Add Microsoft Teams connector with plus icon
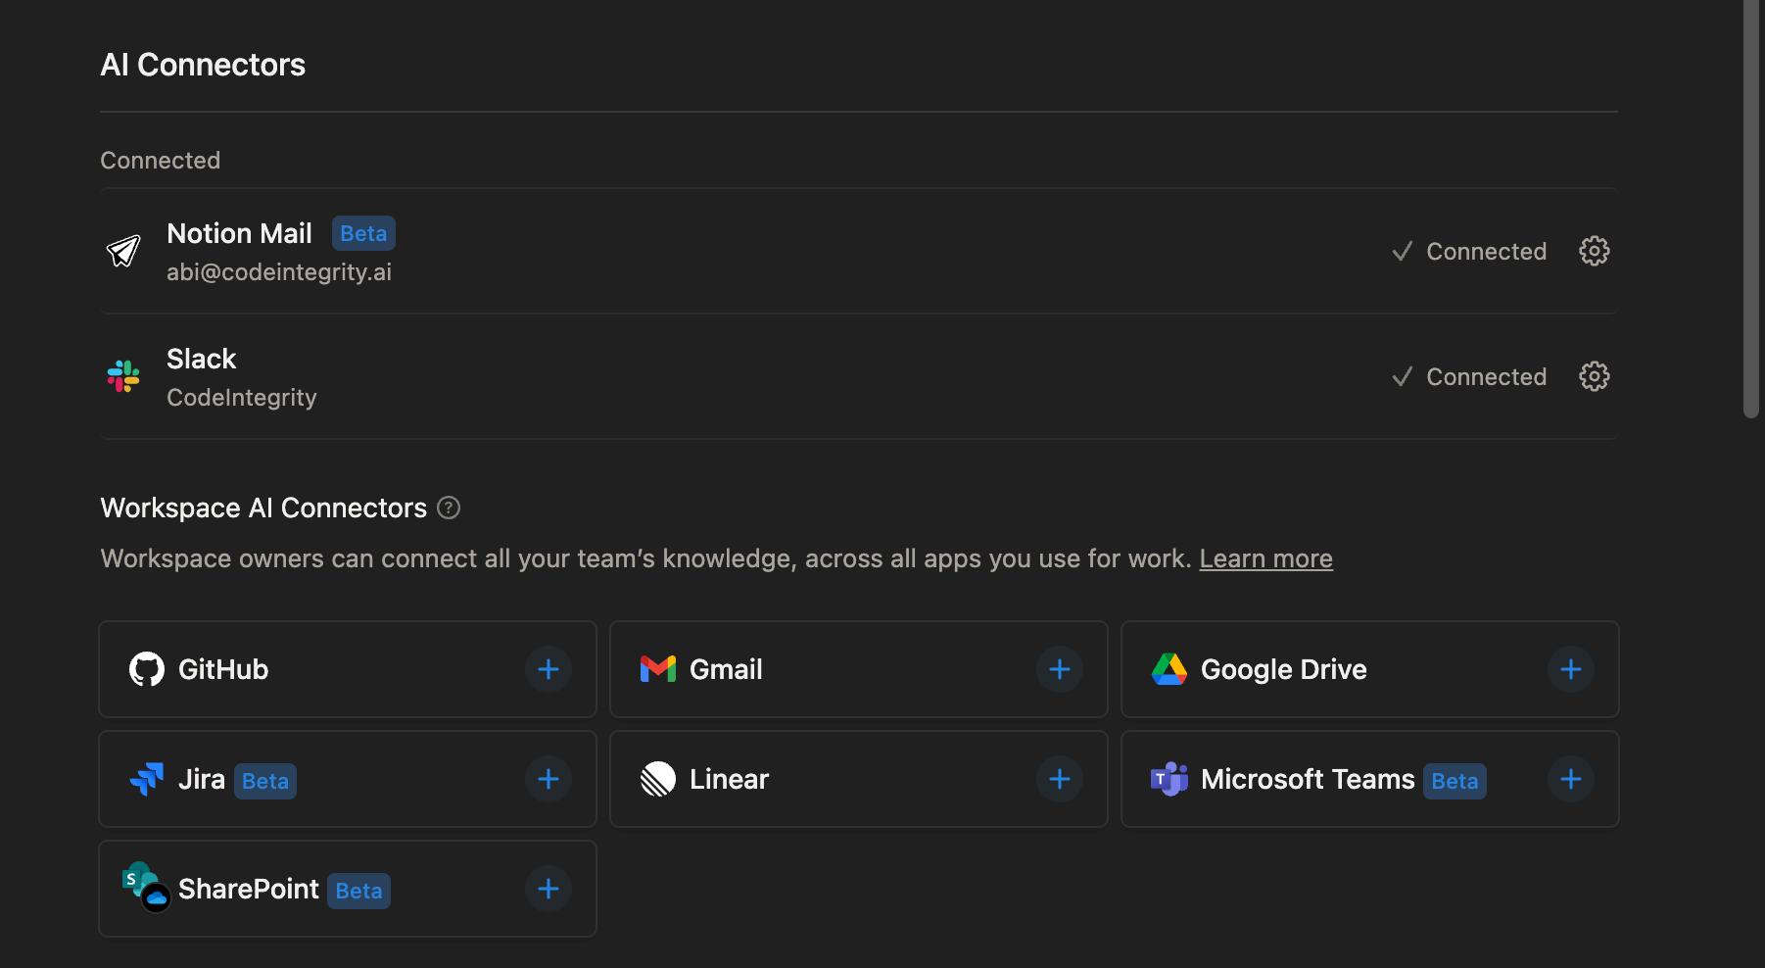 pos(1570,779)
